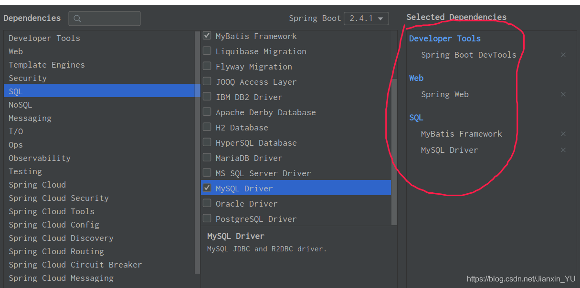Enable the MariaDB Driver checkbox
Image resolution: width=580 pixels, height=288 pixels.
207,157
